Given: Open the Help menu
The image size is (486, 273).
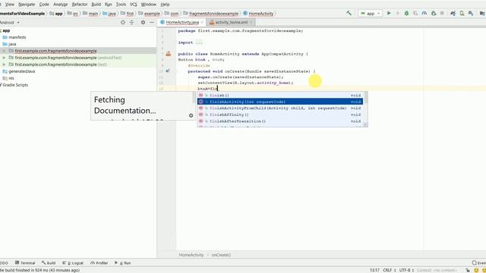Looking at the screenshot, I should 165,5.
